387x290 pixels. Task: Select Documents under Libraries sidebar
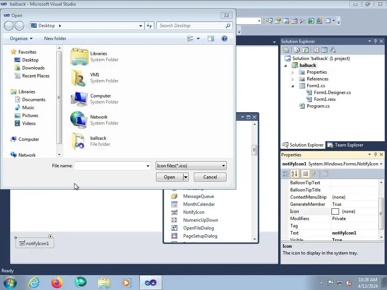pyautogui.click(x=30, y=100)
